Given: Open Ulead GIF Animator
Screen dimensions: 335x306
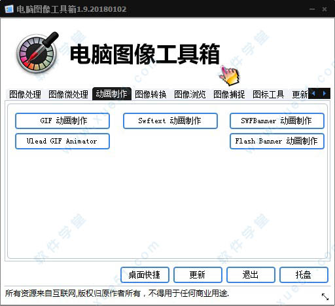Looking at the screenshot, I should point(62,141).
